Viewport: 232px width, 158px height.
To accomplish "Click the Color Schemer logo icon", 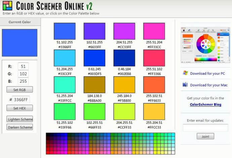I will tap(7, 6).
